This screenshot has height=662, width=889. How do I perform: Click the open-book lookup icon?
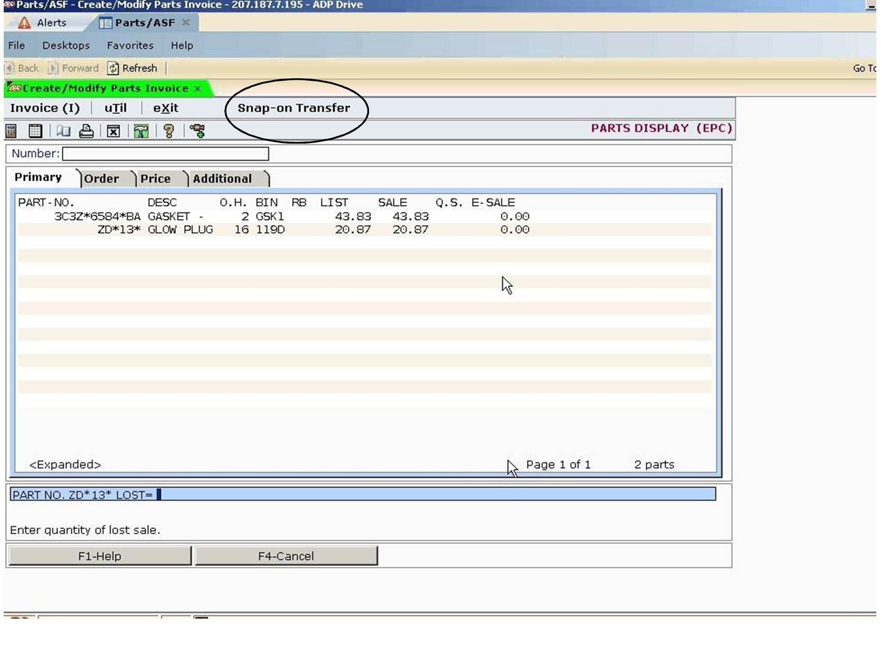pyautogui.click(x=62, y=131)
